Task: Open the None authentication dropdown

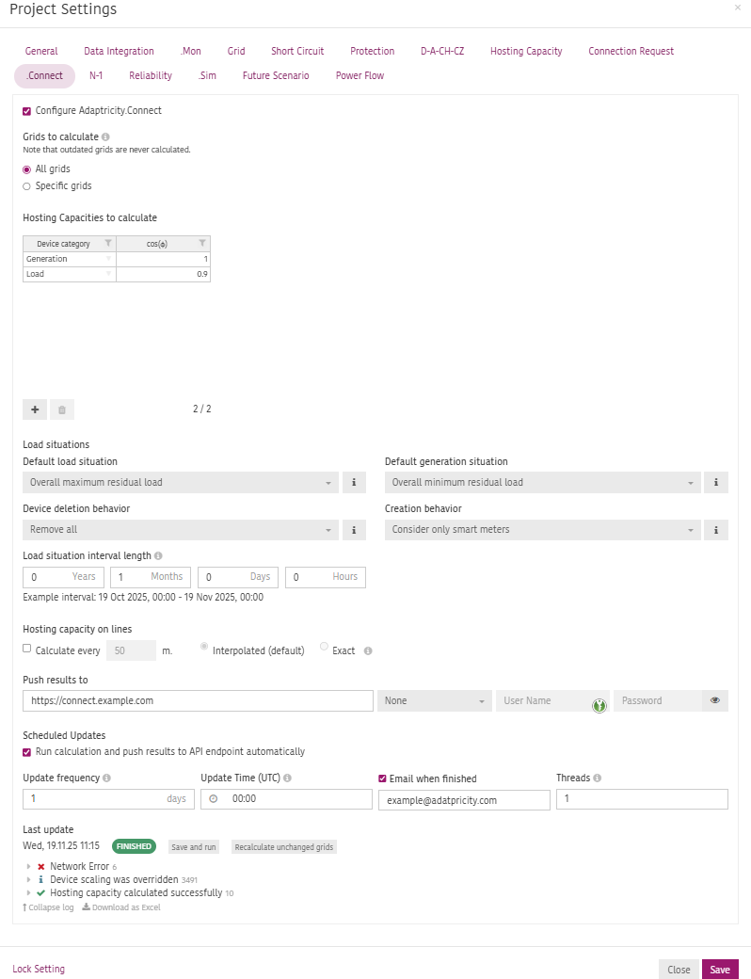Action: click(434, 700)
